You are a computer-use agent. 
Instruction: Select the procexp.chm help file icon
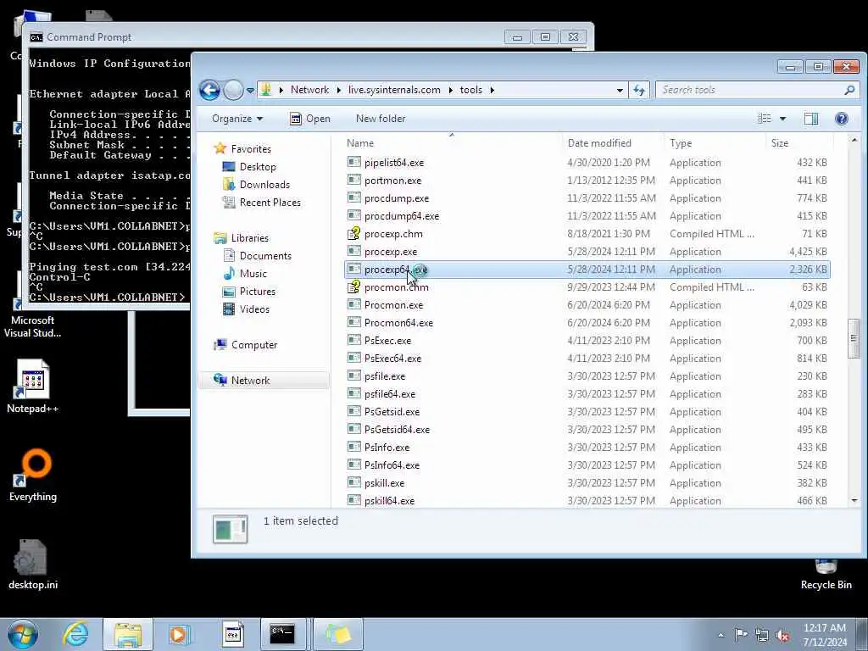pyautogui.click(x=354, y=233)
